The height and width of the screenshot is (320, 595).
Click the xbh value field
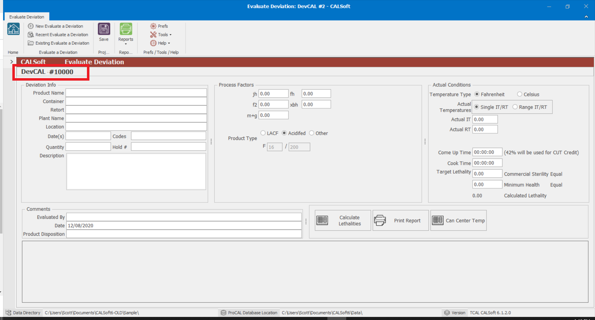316,104
